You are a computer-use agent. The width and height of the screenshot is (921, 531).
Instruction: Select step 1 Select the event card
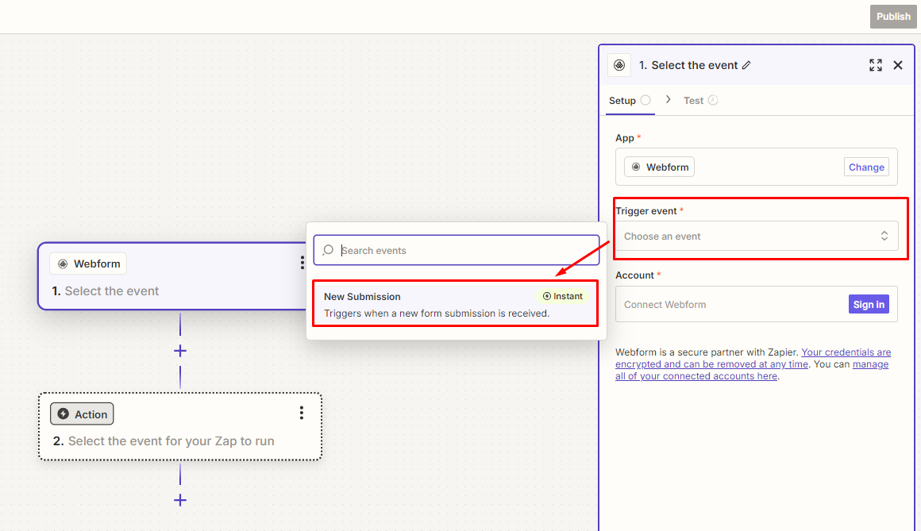pos(174,276)
